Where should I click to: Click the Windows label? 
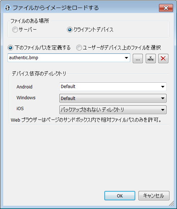26,98
